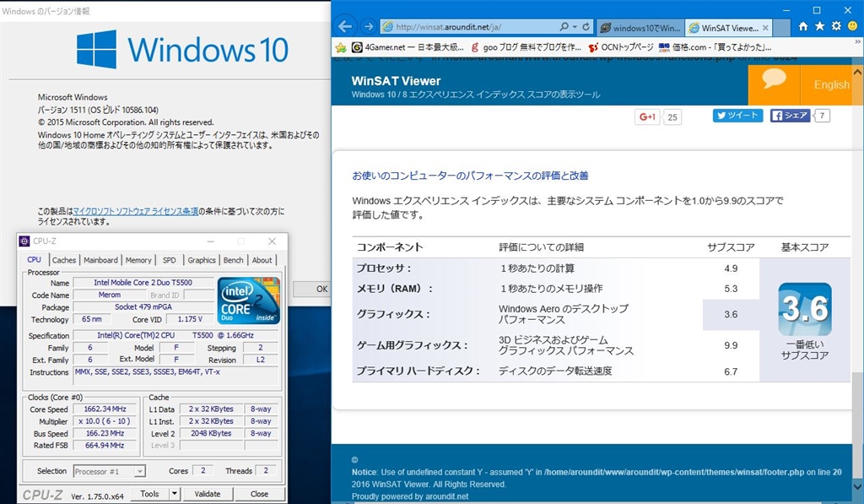Screen dimensions: 864x504
Task: Click the orange chat bubble icon
Action: click(x=775, y=80)
